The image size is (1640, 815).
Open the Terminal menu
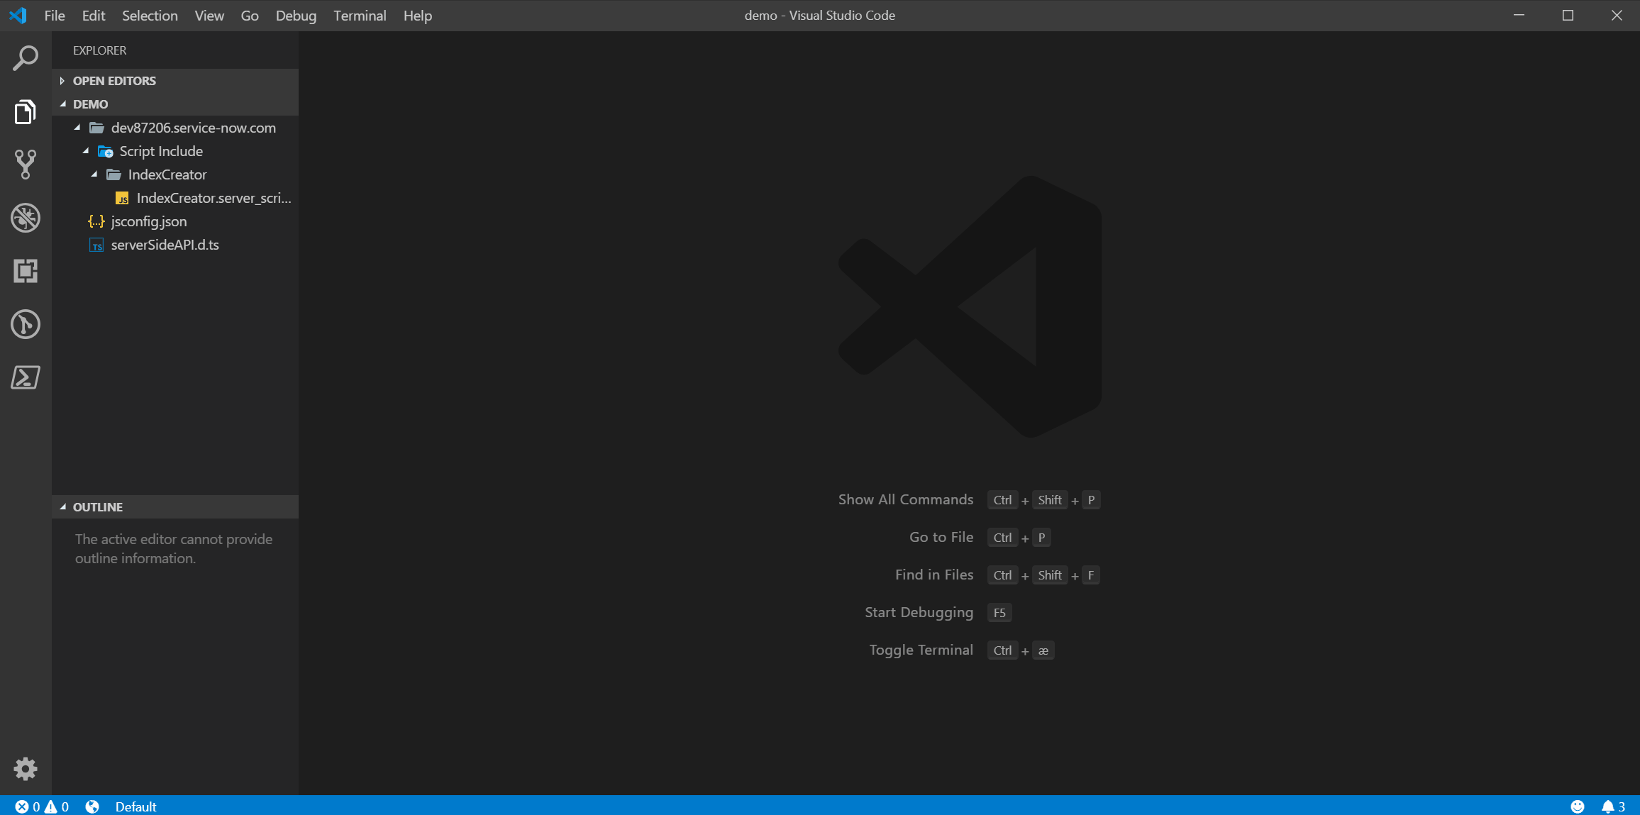[360, 16]
